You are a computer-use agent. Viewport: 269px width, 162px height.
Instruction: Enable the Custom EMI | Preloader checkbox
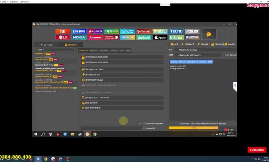pos(144,124)
